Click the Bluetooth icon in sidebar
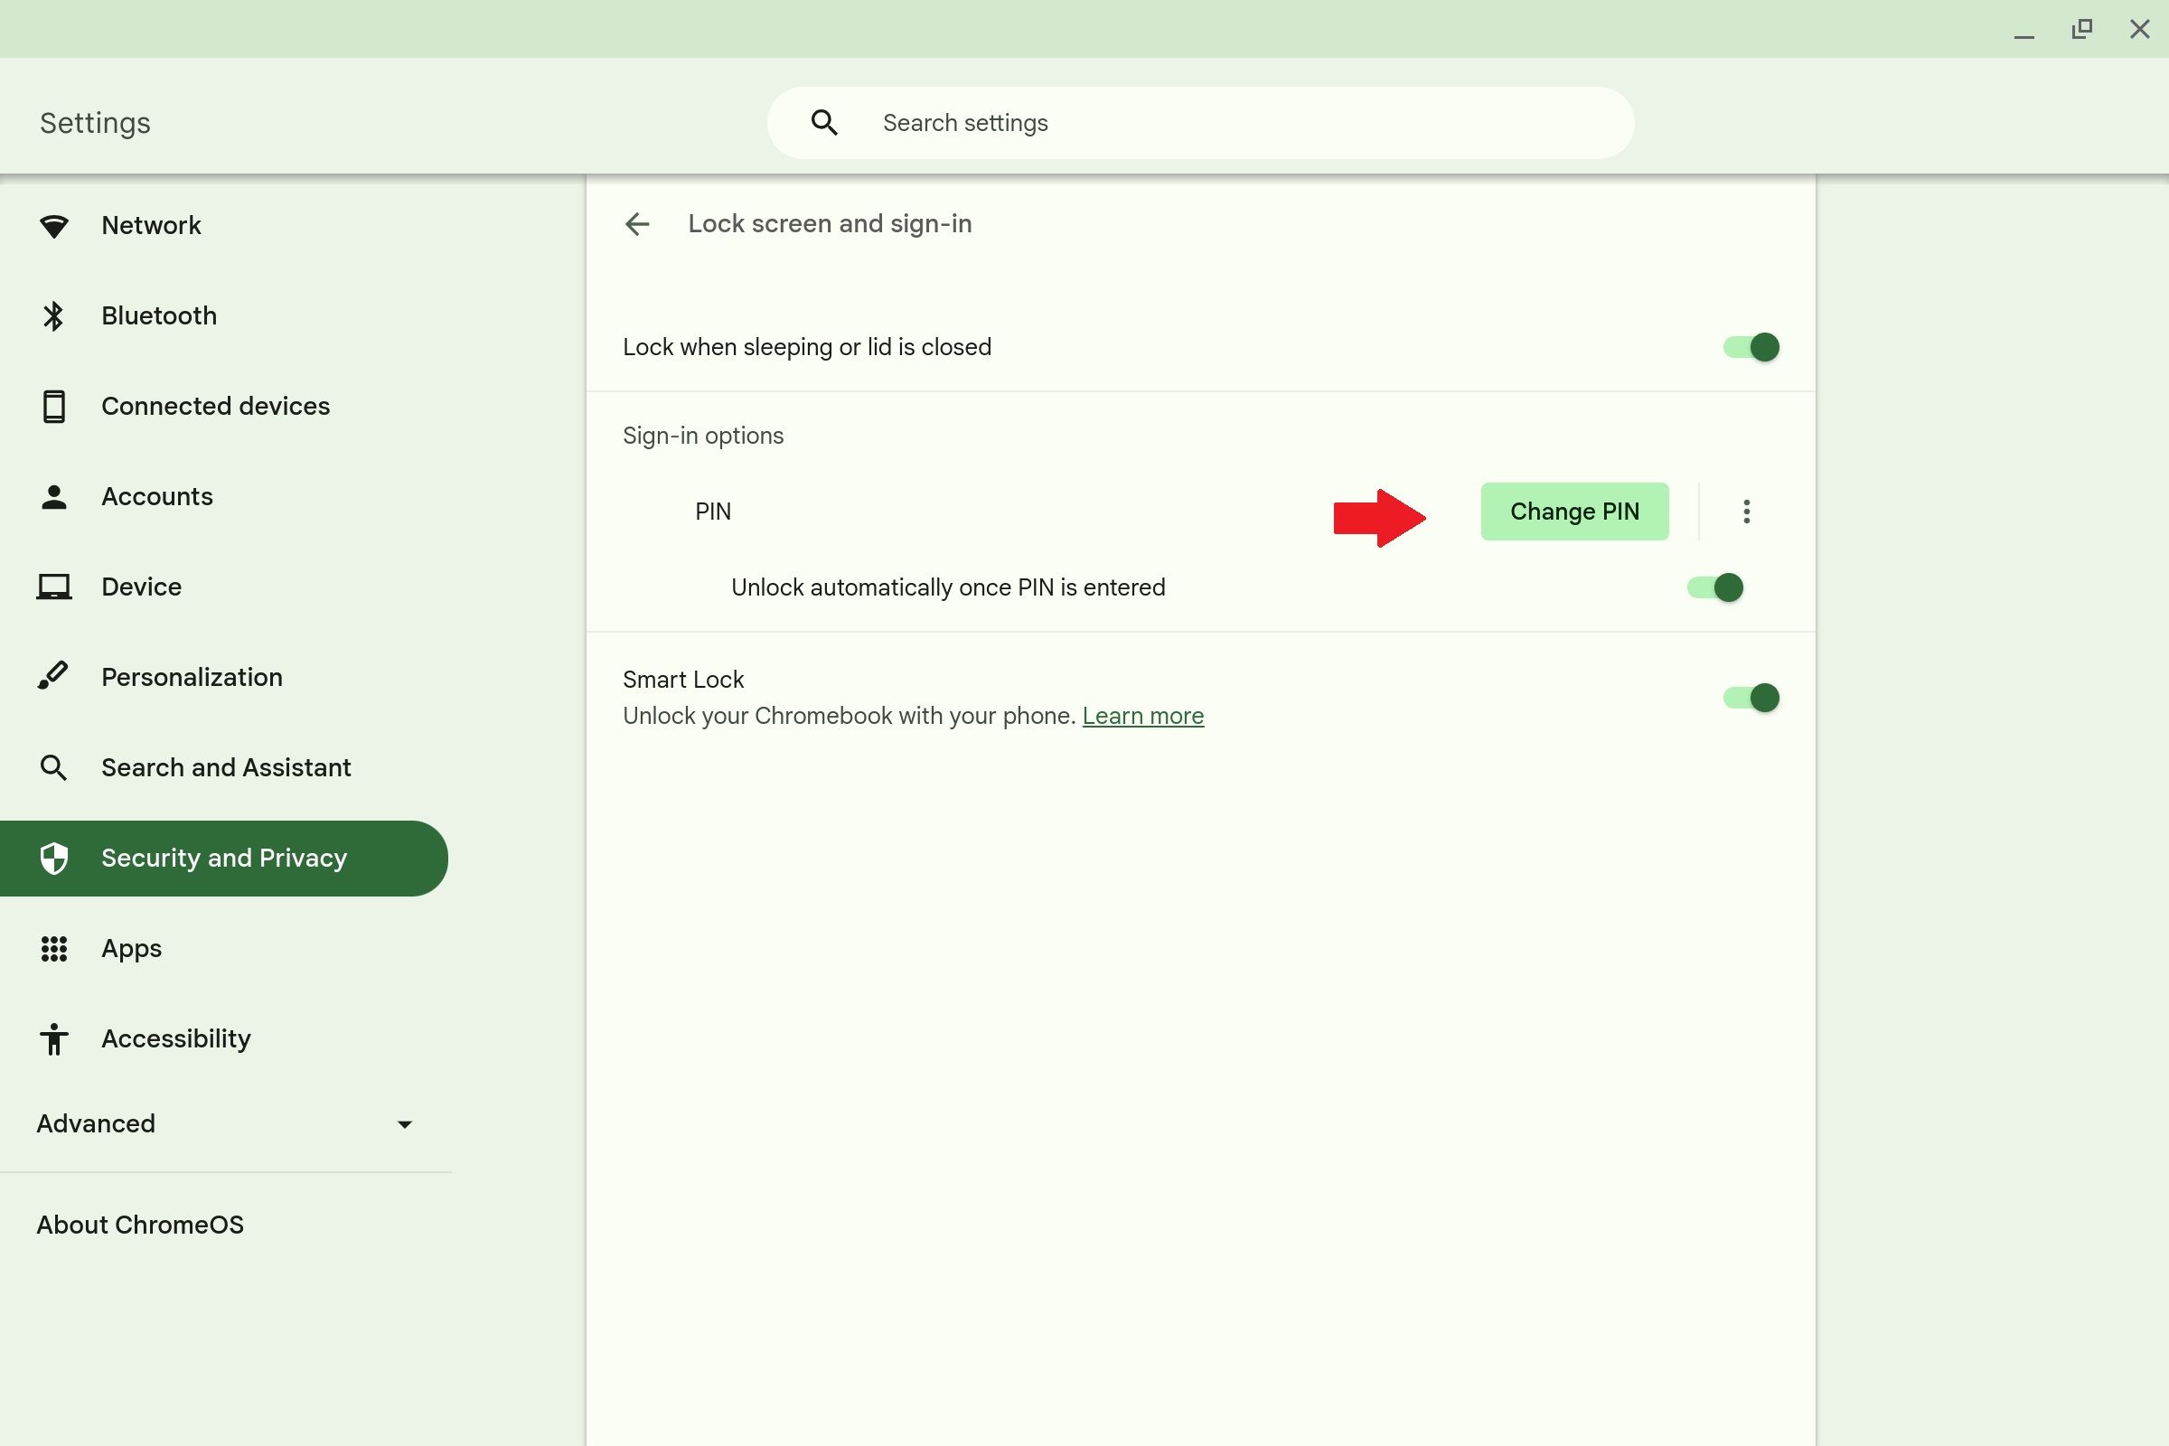The height and width of the screenshot is (1446, 2169). point(54,315)
